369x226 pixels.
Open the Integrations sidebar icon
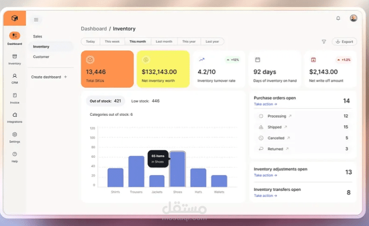(14, 115)
